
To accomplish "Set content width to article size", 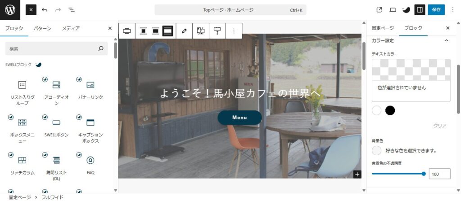I will click(x=144, y=31).
